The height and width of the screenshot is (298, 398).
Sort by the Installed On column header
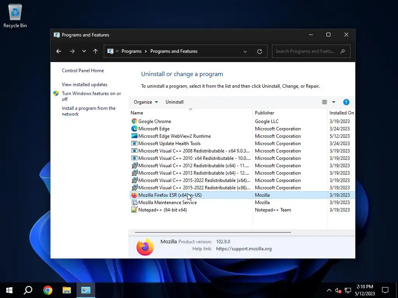pos(341,113)
